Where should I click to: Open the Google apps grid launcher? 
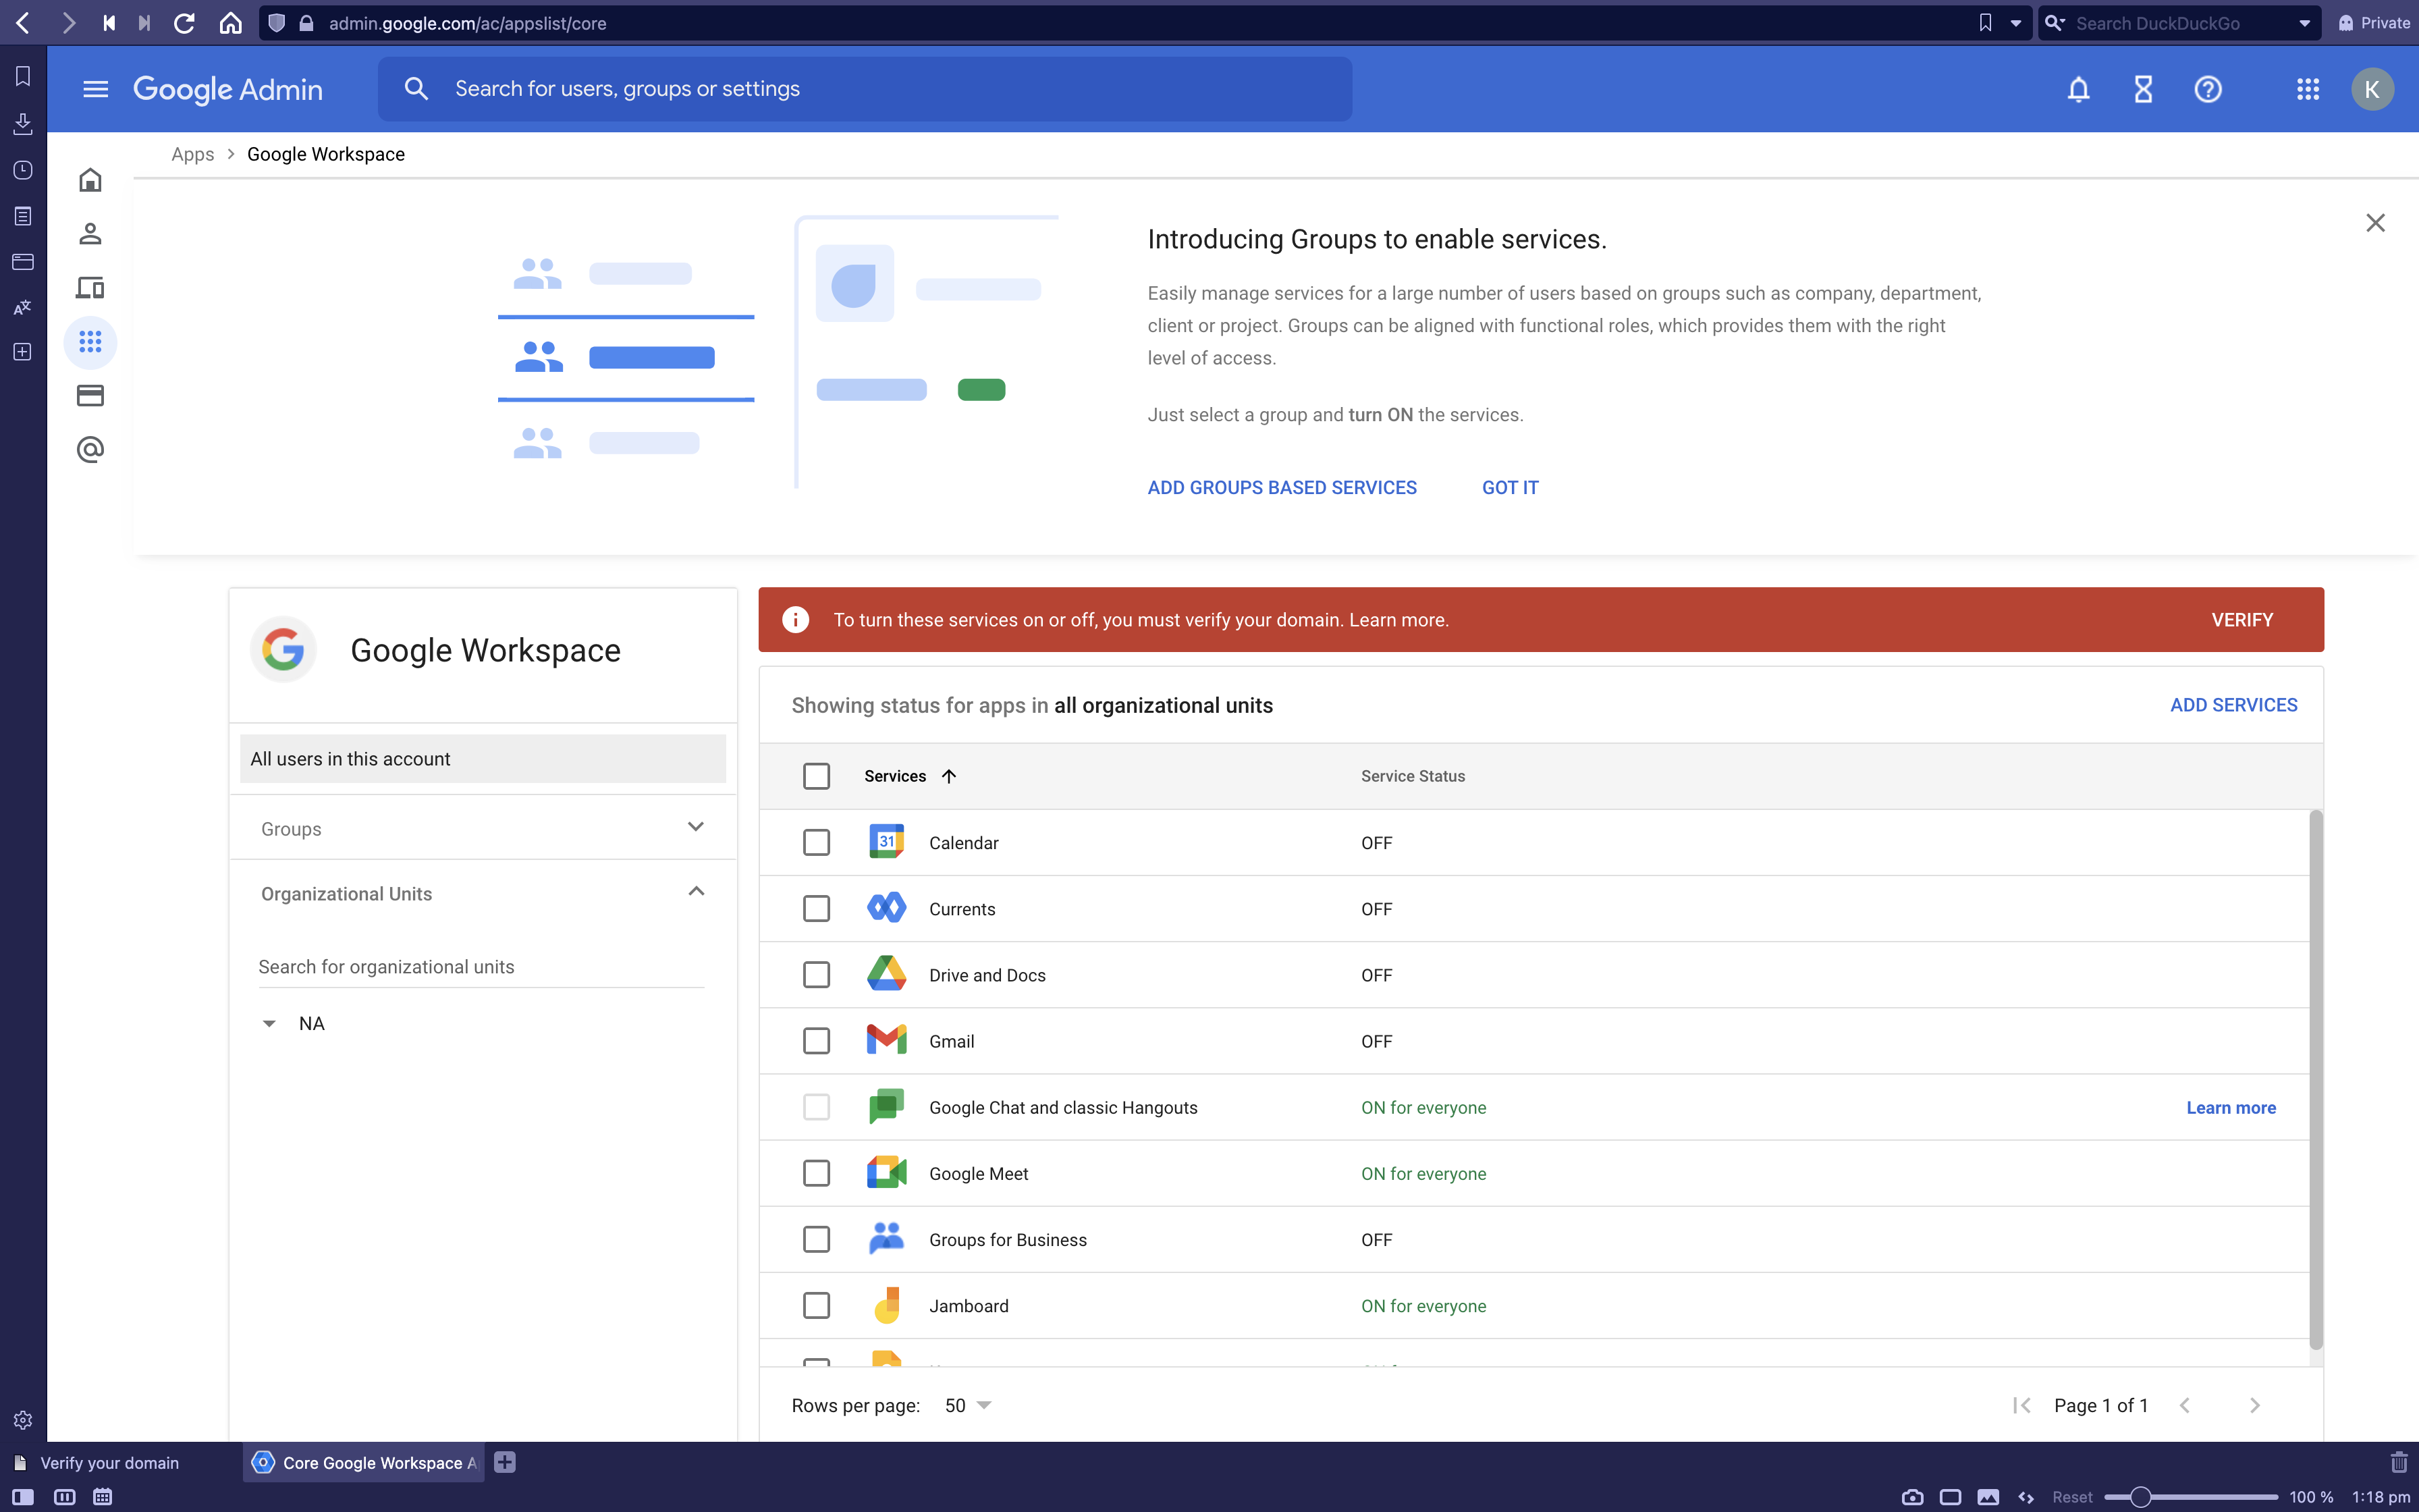(x=2307, y=90)
